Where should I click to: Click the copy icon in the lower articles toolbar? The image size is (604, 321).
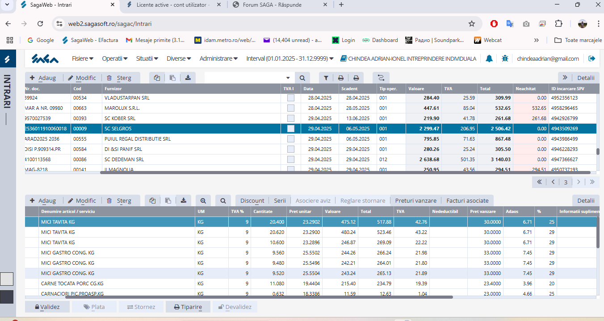tap(152, 200)
